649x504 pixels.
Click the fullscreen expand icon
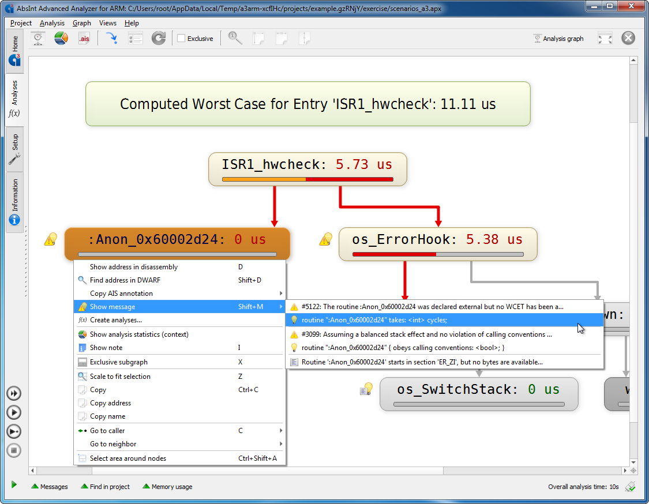click(605, 39)
